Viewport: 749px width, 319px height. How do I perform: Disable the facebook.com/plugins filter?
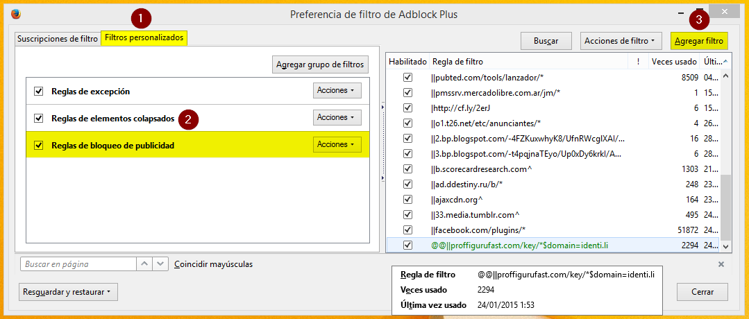click(x=407, y=230)
